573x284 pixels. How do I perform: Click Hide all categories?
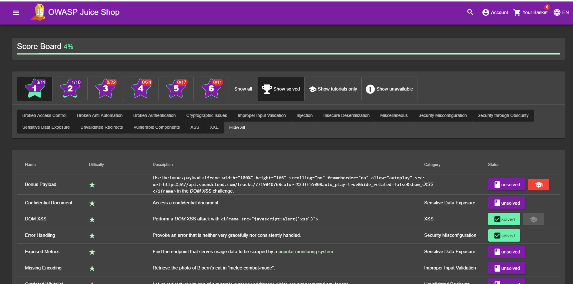[237, 127]
